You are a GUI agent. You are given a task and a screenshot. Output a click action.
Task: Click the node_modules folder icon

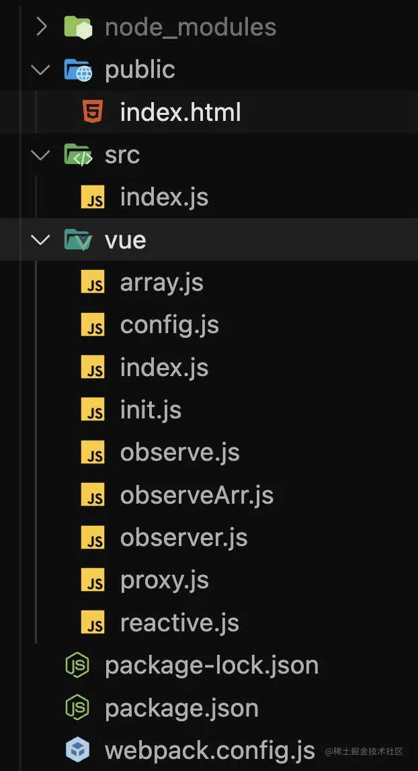click(x=78, y=27)
